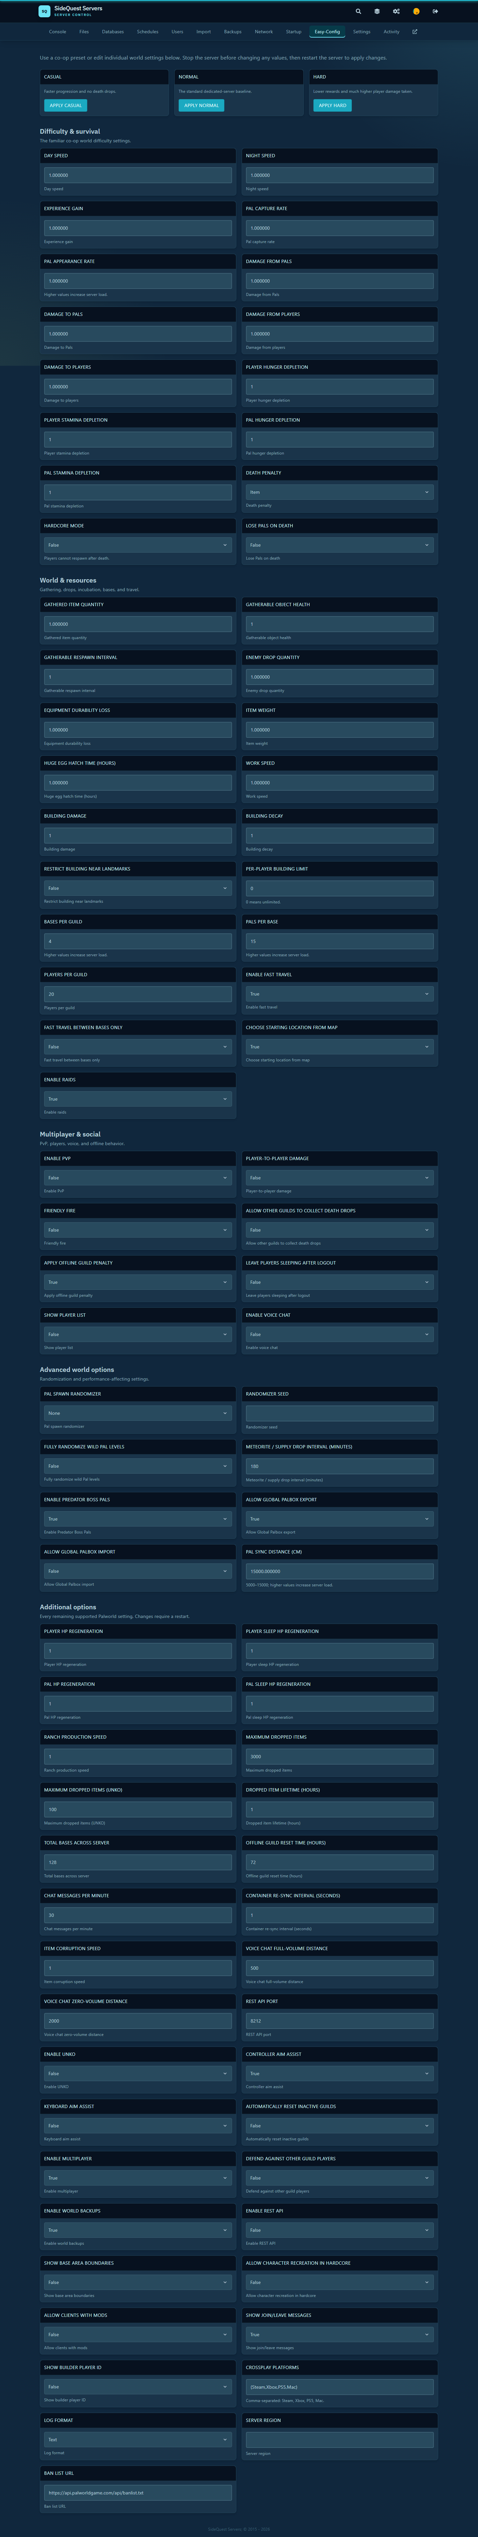The width and height of the screenshot is (478, 2537).
Task: Click the Ban List URL input field
Action: click(x=138, y=2493)
